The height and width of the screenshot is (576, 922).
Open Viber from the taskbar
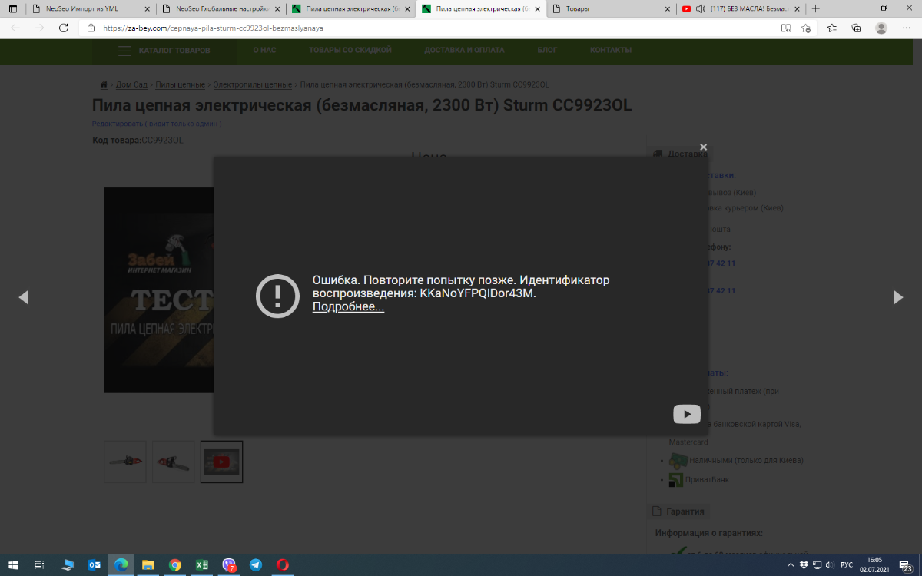click(x=229, y=564)
